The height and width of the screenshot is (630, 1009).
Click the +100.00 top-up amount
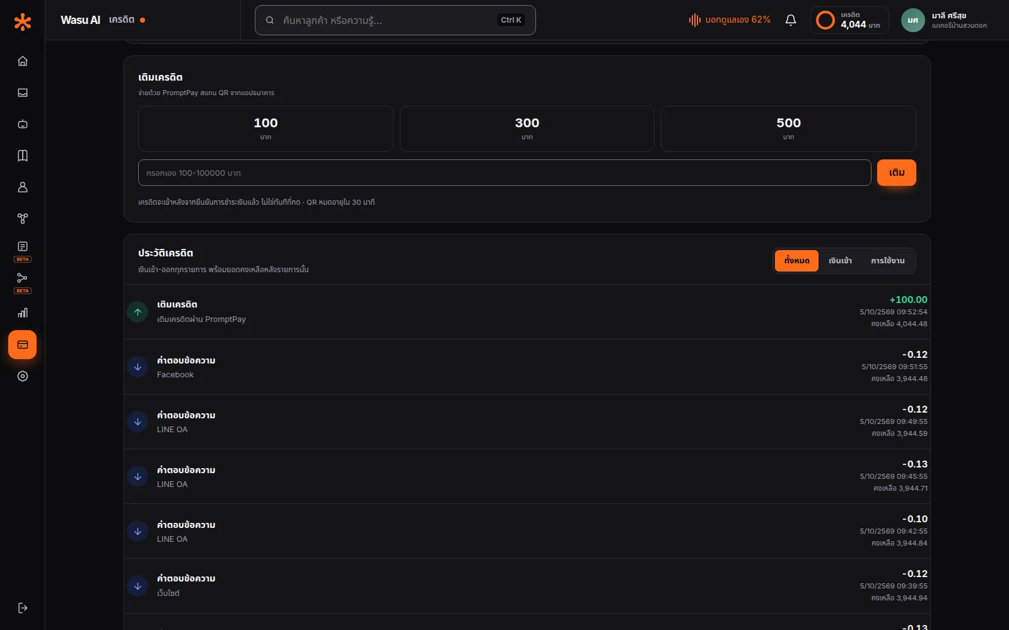tap(908, 300)
